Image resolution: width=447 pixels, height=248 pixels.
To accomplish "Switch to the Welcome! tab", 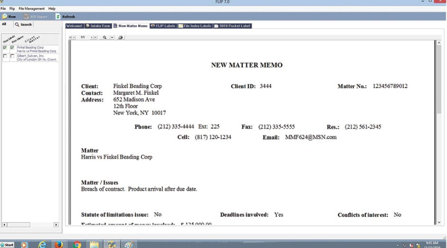I will point(74,26).
